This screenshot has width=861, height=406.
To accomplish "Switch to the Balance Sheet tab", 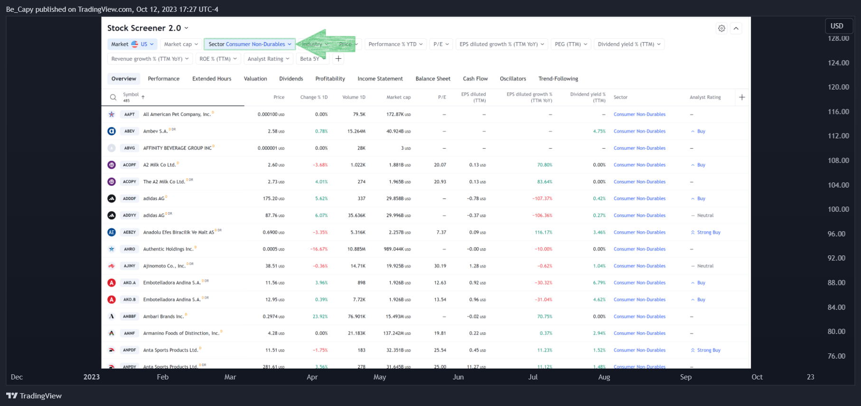I will tap(433, 79).
